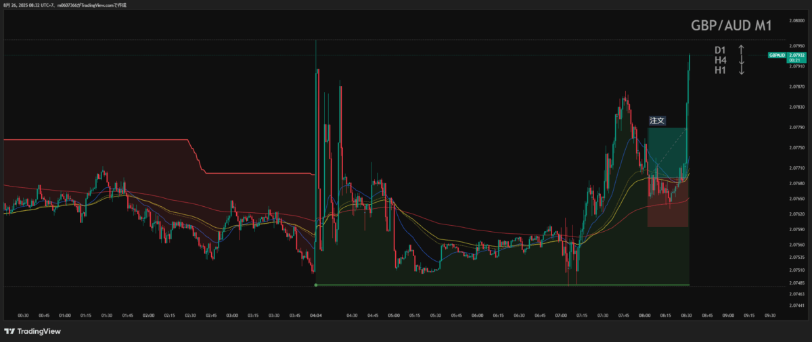812x342 pixels.
Task: Click the 07:00 time axis label
Action: (561, 315)
